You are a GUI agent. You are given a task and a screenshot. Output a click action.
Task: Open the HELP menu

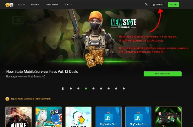coord(68,5)
